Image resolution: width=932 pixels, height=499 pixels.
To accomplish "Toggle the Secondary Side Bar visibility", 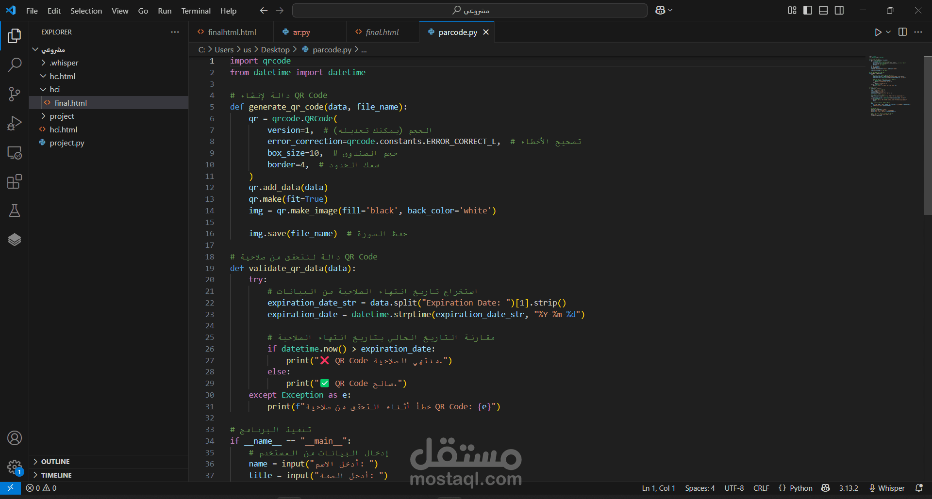I will click(839, 10).
